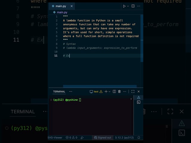The image size is (191, 143).
Task: Click the horizontal editor scrollbar
Action: click(100, 86)
